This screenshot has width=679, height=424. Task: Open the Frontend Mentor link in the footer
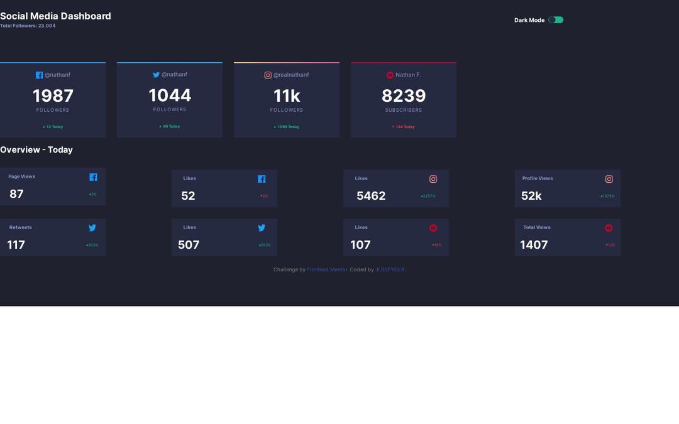327,269
